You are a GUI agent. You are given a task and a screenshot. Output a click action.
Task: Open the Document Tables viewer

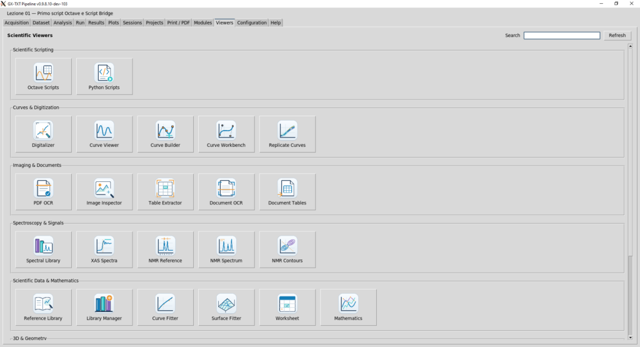pos(287,192)
